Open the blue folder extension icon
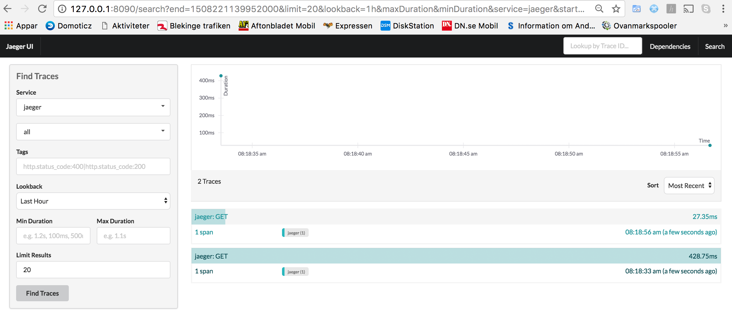 click(x=637, y=9)
